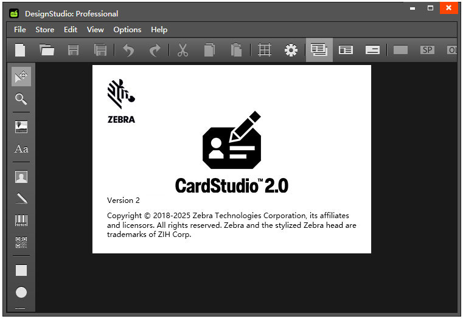
Task: Click the SP toolbar button
Action: pos(427,50)
